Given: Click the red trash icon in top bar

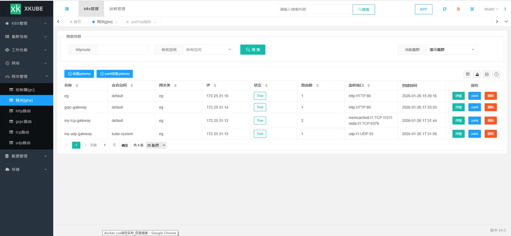Looking at the screenshot, I should point(458,9).
